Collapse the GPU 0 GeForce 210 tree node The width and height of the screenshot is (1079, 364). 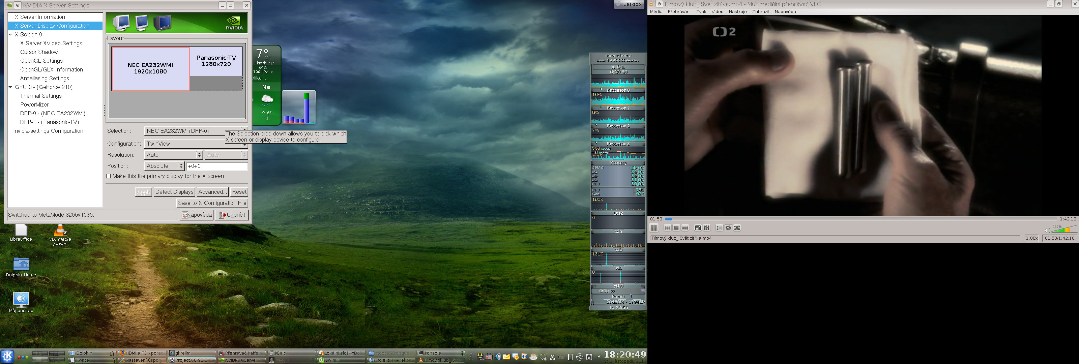[x=10, y=87]
